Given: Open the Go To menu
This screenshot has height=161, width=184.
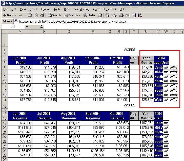Looking at the screenshot, I should [97, 9].
